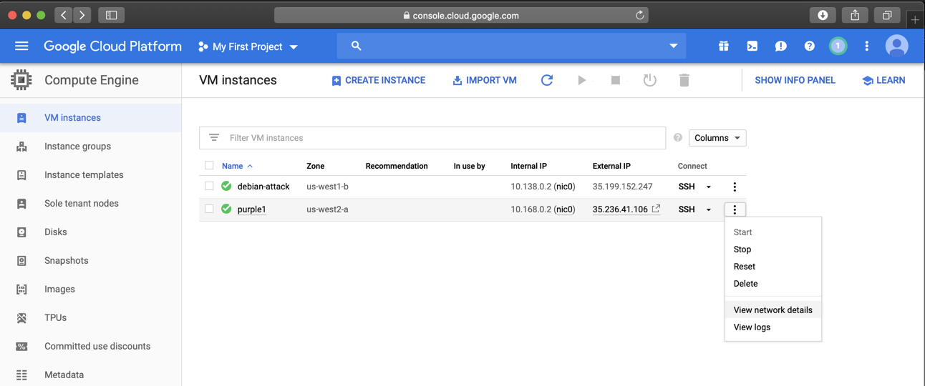Open more actions for debian-attack row
The width and height of the screenshot is (925, 386).
tap(735, 187)
